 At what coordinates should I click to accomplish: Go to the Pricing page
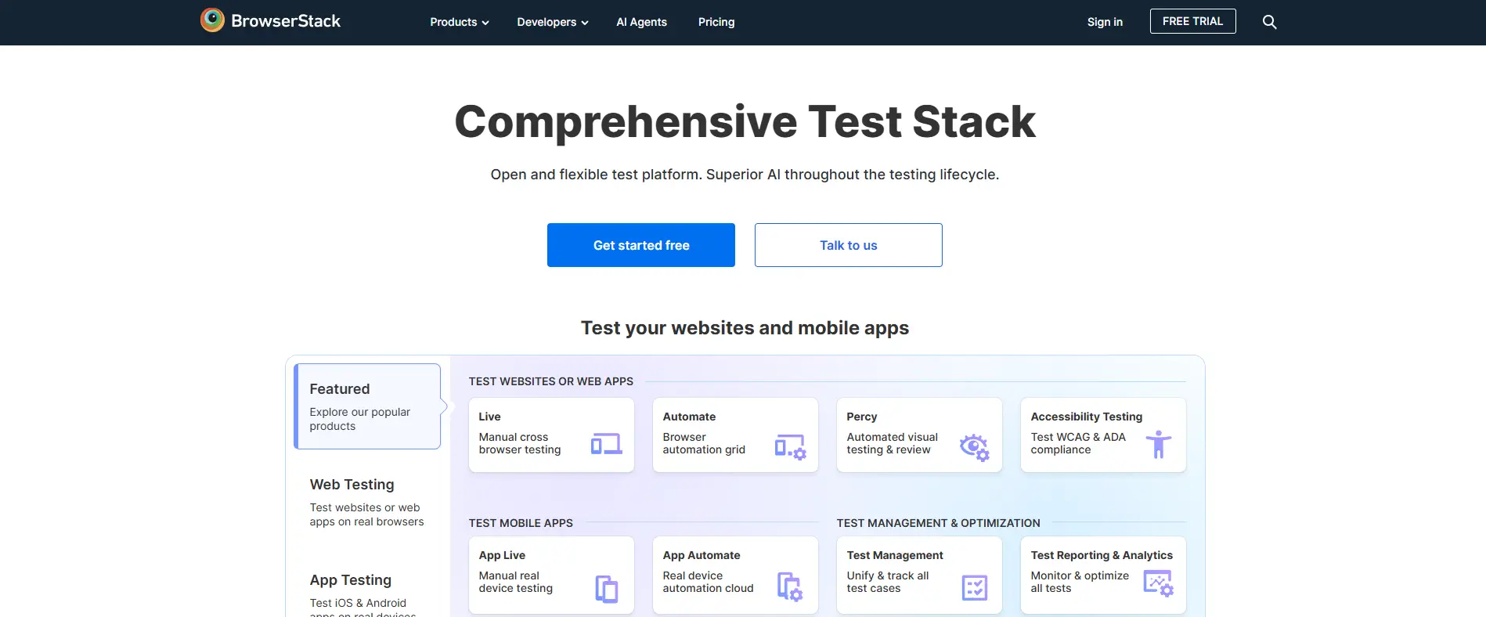(716, 22)
